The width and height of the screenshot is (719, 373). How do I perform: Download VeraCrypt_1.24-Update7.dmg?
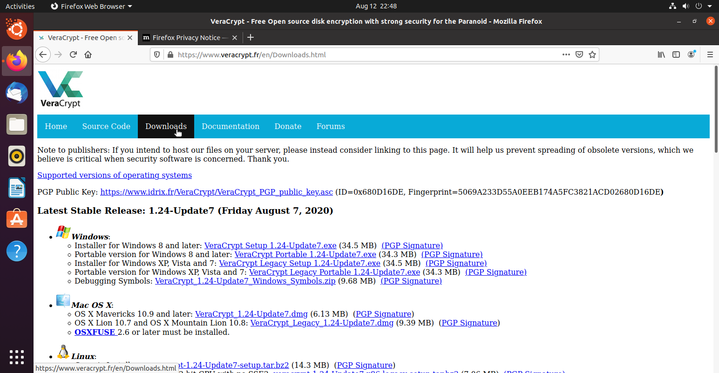tap(251, 314)
